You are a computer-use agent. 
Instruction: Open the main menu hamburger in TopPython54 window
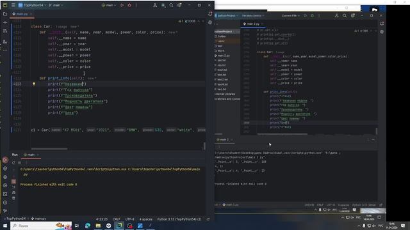pyautogui.click(x=13, y=5)
